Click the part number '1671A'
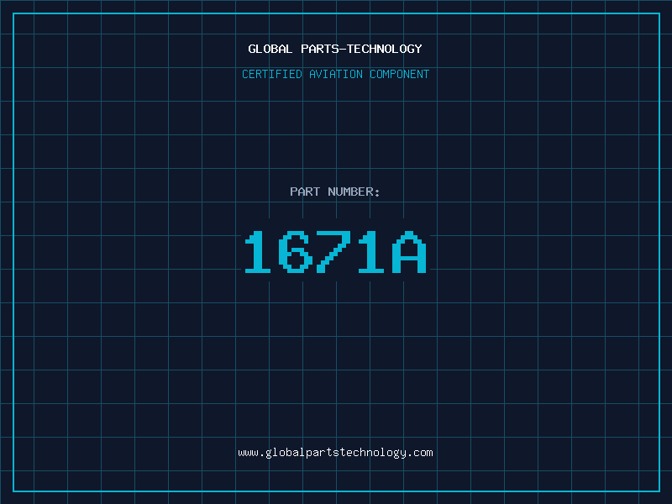The width and height of the screenshot is (672, 504). pyautogui.click(x=335, y=252)
